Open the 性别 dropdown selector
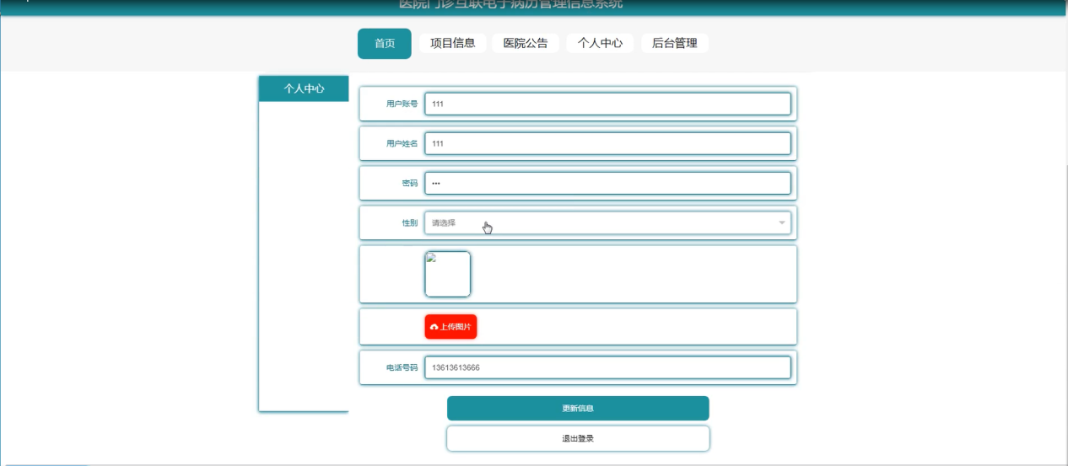 (607, 222)
